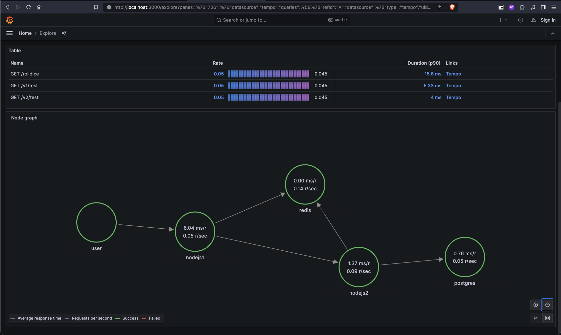Click the Explore breadcrumb
The width and height of the screenshot is (561, 335).
tap(48, 33)
